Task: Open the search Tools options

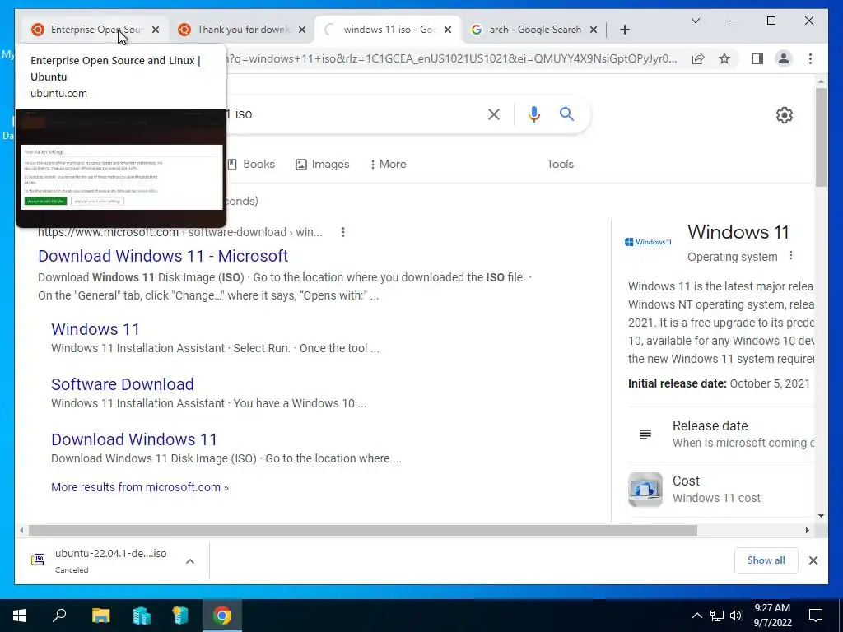Action: 560,165
